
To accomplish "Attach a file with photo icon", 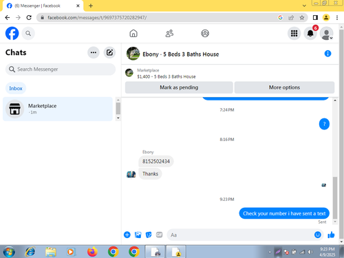I will 138,235.
